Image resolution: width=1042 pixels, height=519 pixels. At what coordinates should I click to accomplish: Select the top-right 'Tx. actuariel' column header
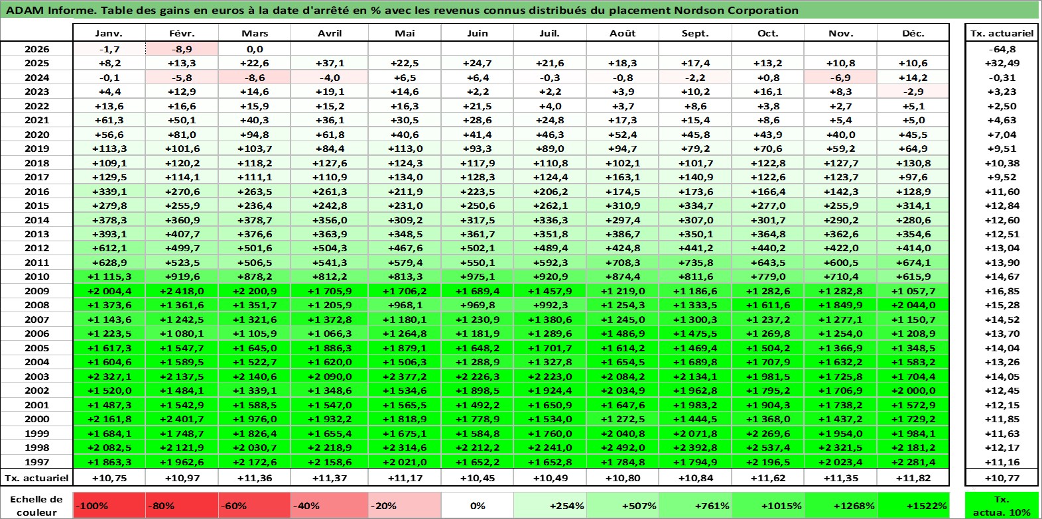(x=1002, y=33)
